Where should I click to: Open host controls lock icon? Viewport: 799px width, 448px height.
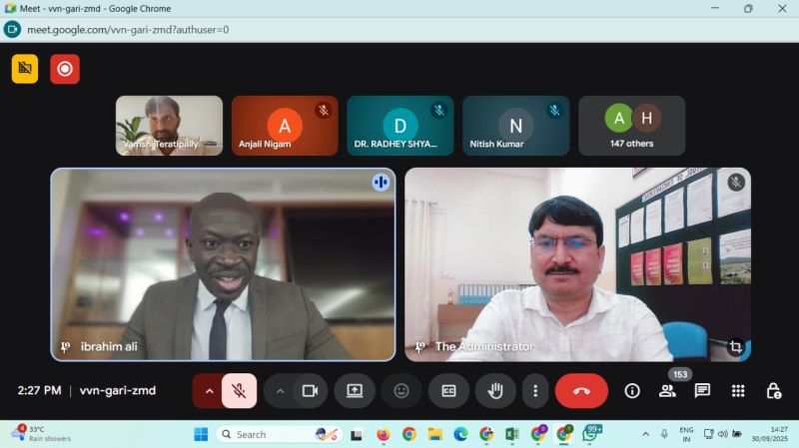773,391
